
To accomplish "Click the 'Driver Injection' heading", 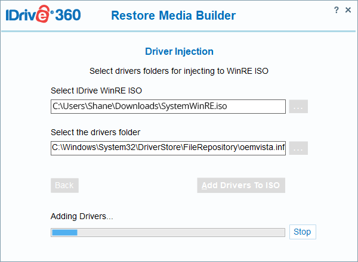I will click(x=179, y=51).
